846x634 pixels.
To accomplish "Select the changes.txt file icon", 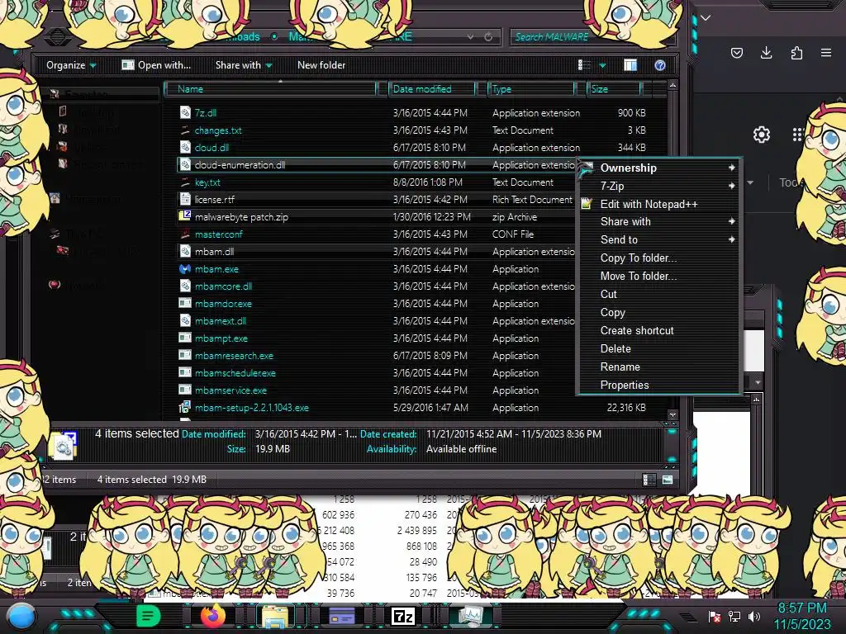I will [x=185, y=130].
